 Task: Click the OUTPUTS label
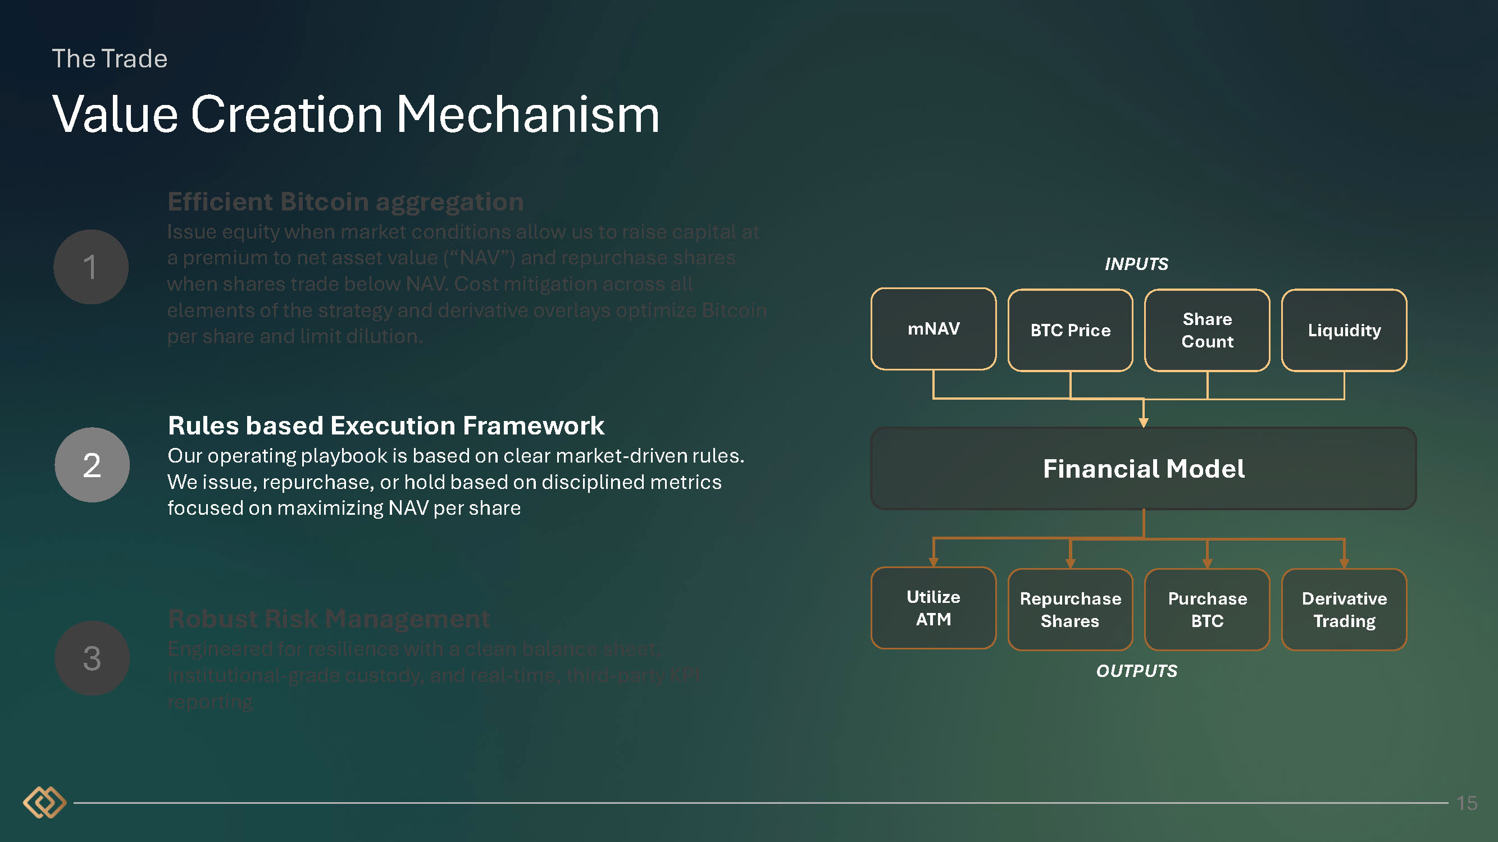click(1136, 671)
